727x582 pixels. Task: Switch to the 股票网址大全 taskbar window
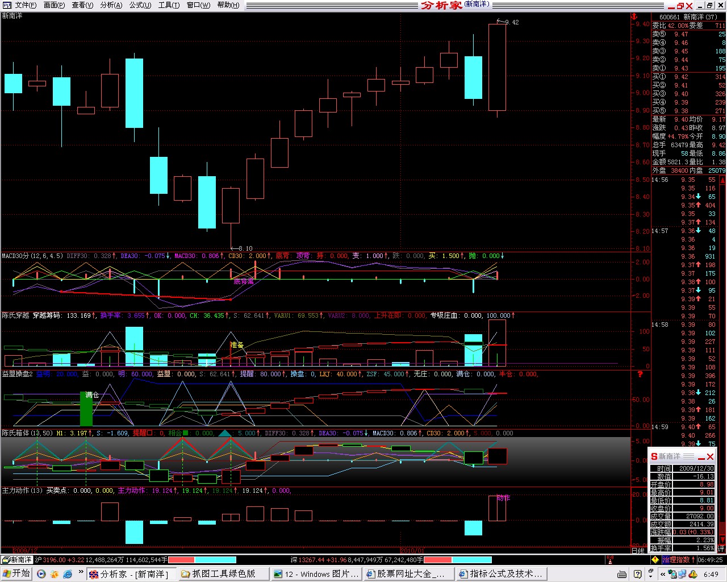click(x=408, y=574)
